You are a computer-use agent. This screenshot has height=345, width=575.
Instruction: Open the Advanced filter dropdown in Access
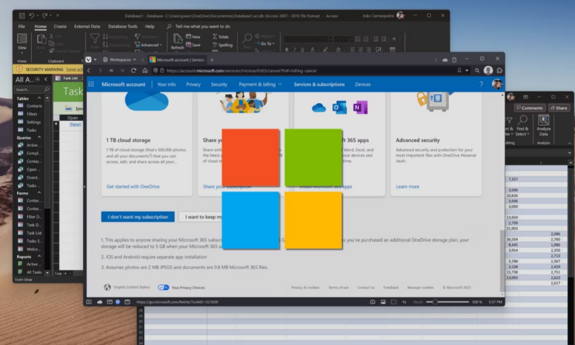coord(148,45)
